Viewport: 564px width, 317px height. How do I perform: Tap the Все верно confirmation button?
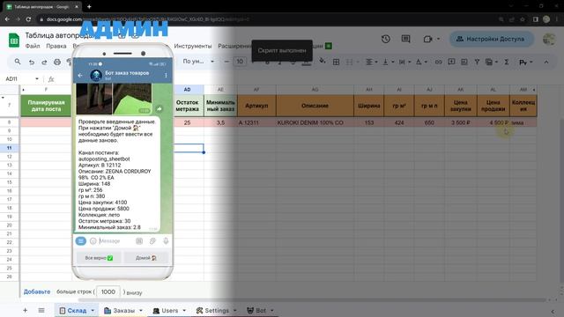pyautogui.click(x=99, y=258)
